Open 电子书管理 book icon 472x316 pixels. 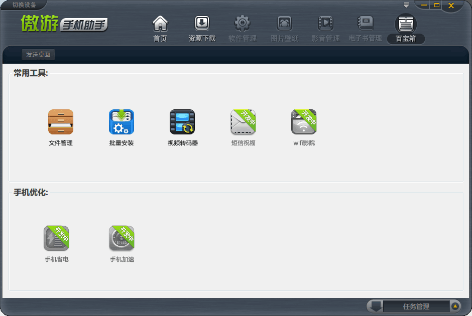pyautogui.click(x=366, y=24)
